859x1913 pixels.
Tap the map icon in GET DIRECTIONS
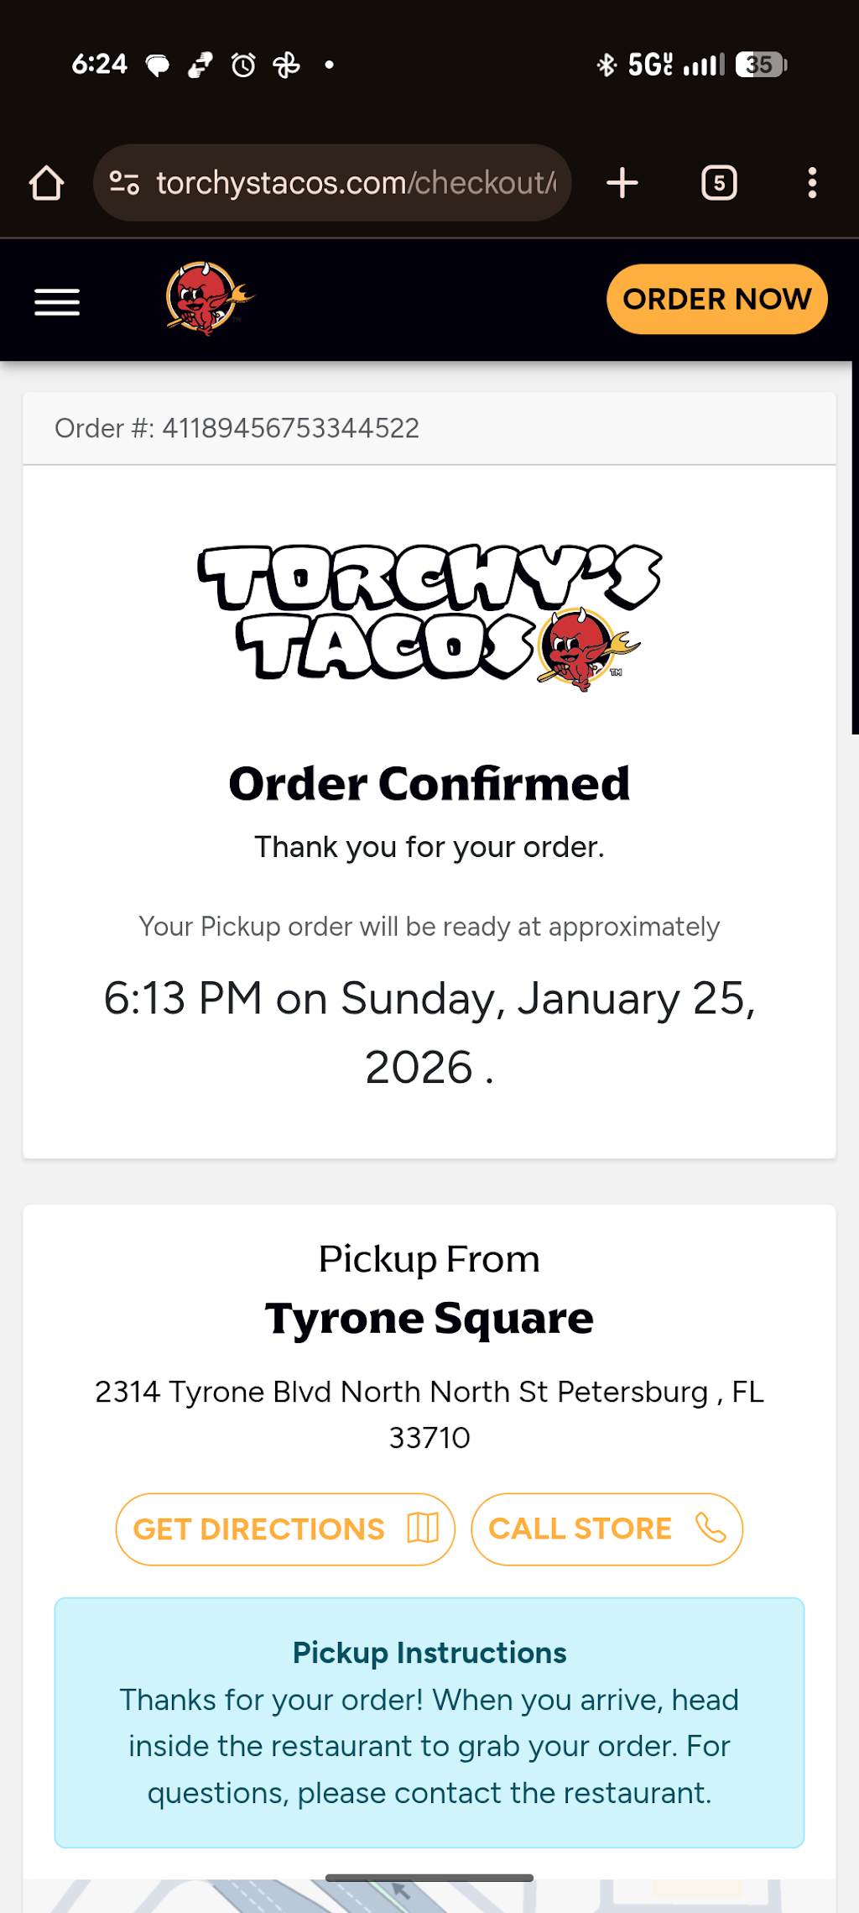[x=423, y=1529]
